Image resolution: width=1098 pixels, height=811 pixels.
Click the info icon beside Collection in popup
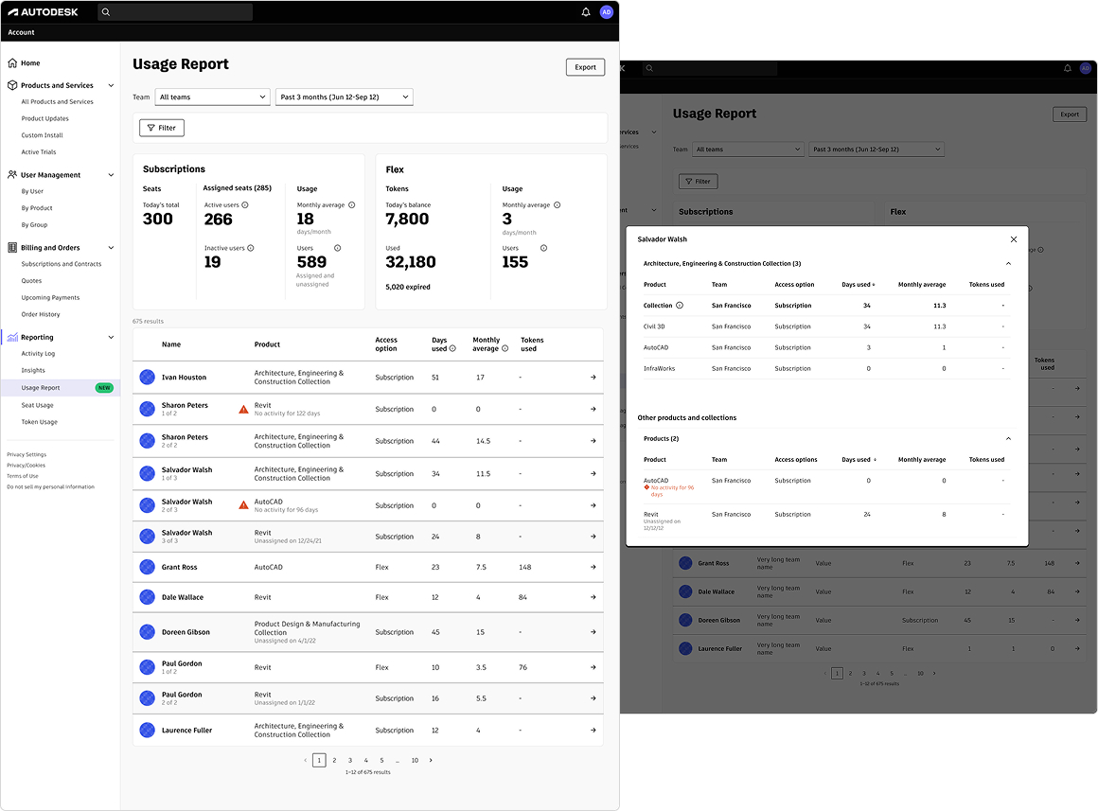680,306
